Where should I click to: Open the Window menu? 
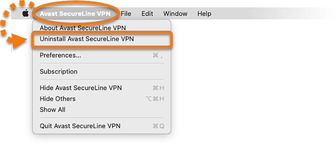point(175,14)
